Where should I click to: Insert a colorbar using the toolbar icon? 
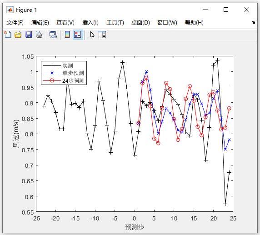click(x=67, y=35)
